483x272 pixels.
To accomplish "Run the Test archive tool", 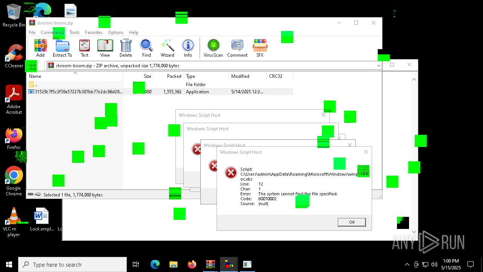I will 85,48.
